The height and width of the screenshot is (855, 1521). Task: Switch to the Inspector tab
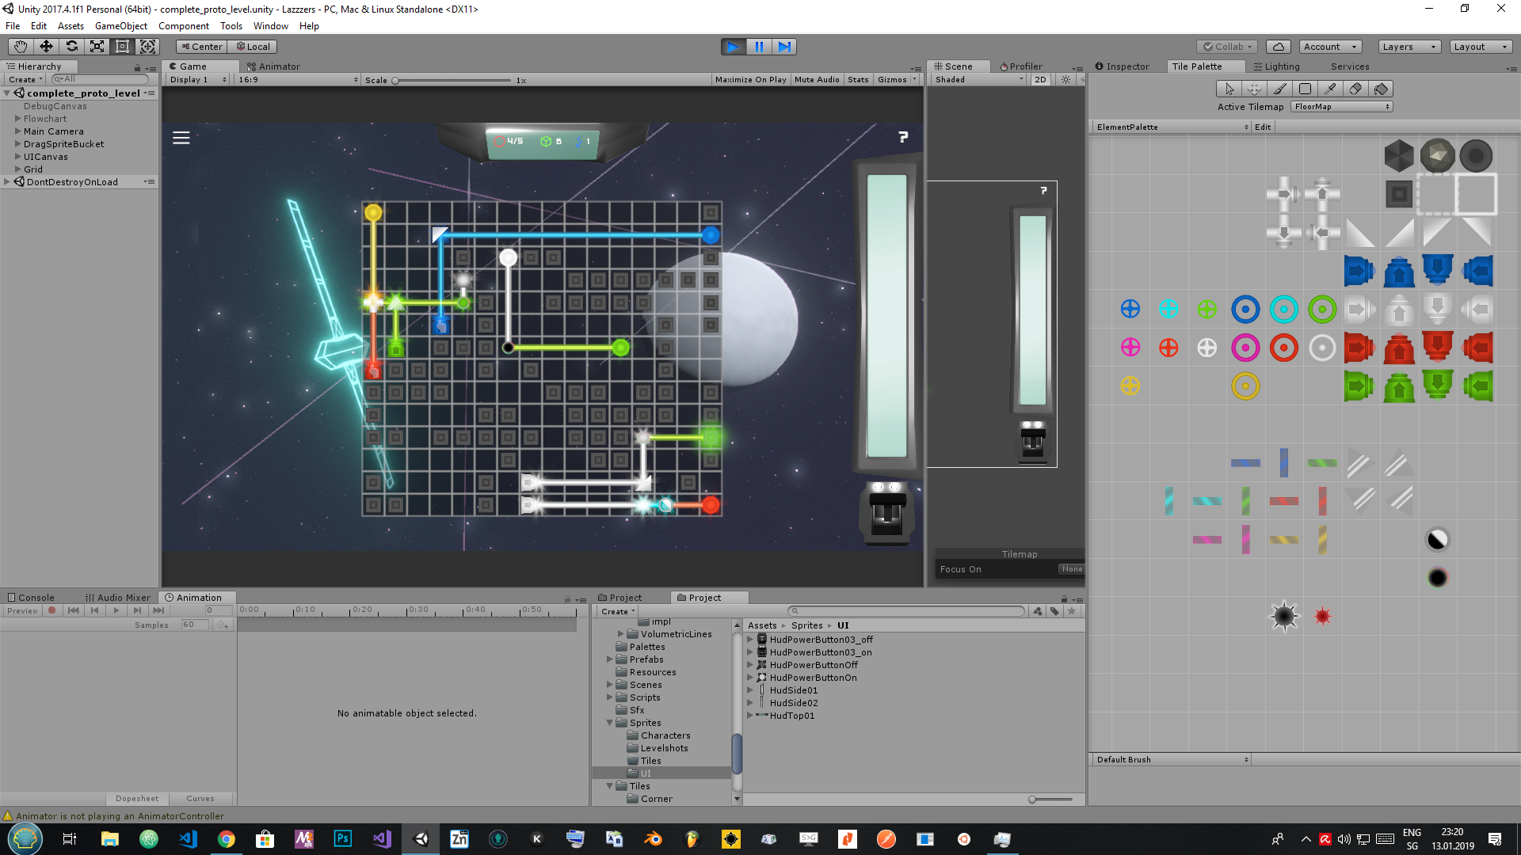click(x=1123, y=66)
